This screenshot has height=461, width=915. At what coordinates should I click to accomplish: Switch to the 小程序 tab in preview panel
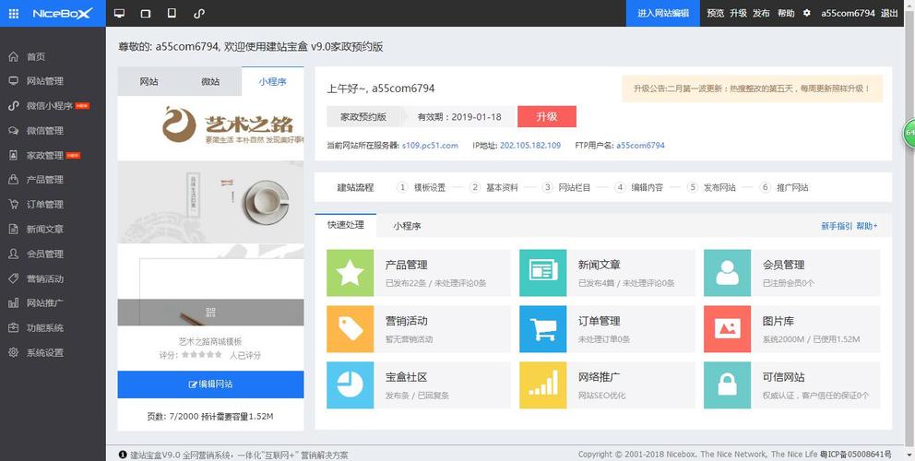(272, 81)
